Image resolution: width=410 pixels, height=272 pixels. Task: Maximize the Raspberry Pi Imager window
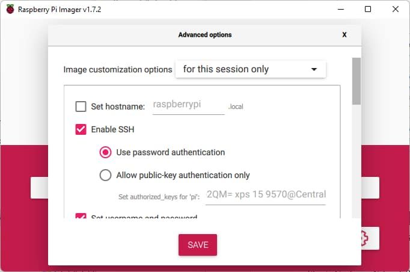pos(368,9)
